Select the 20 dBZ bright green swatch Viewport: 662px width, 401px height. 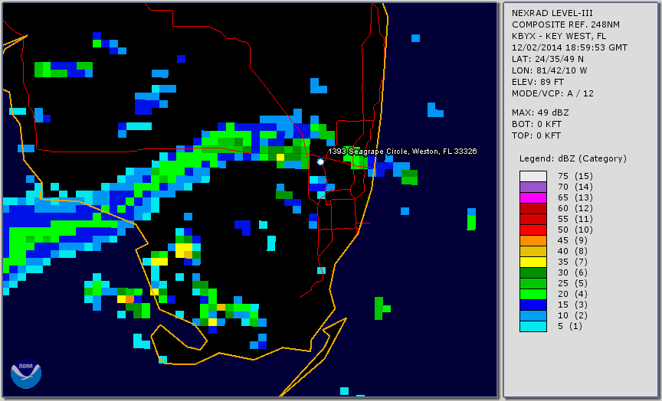point(533,294)
